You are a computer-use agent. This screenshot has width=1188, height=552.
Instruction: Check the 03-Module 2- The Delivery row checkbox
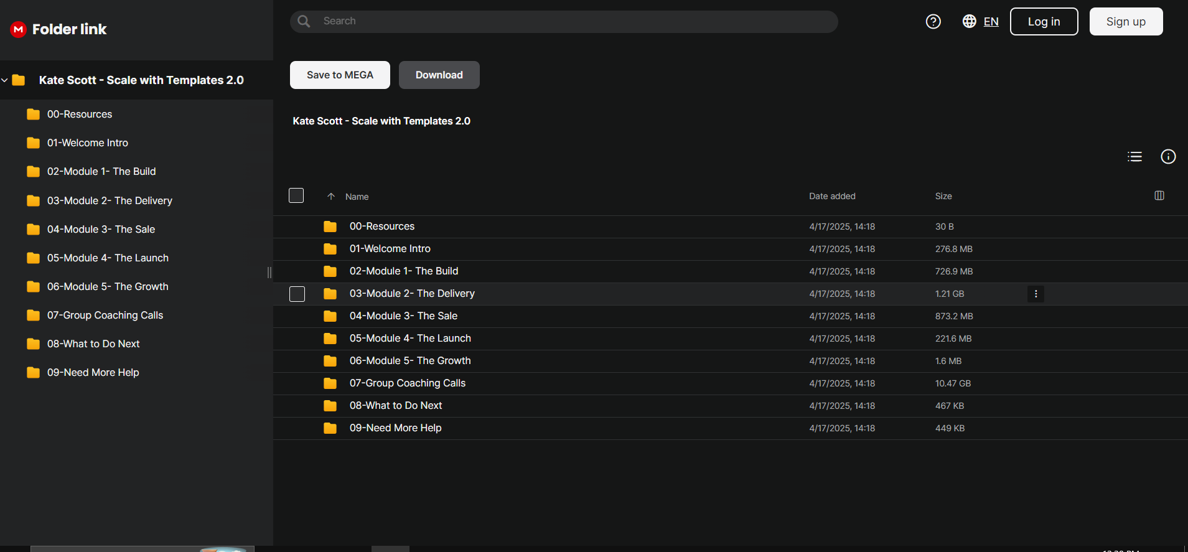click(x=297, y=294)
